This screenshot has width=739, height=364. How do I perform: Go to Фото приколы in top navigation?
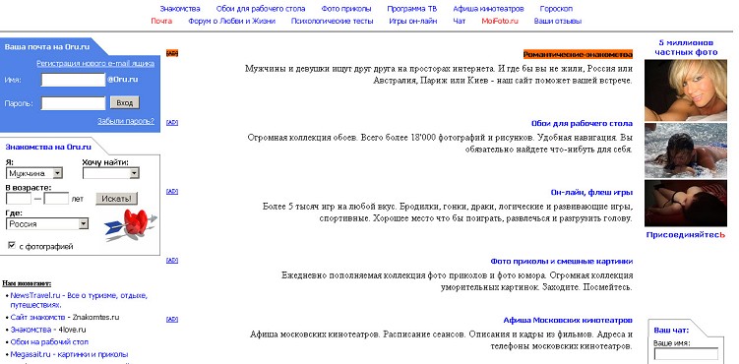point(346,9)
